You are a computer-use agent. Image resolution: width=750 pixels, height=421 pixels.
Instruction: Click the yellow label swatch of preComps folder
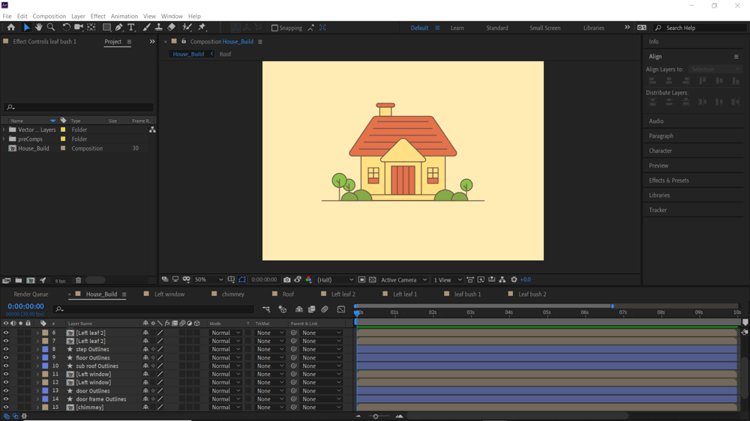click(63, 139)
